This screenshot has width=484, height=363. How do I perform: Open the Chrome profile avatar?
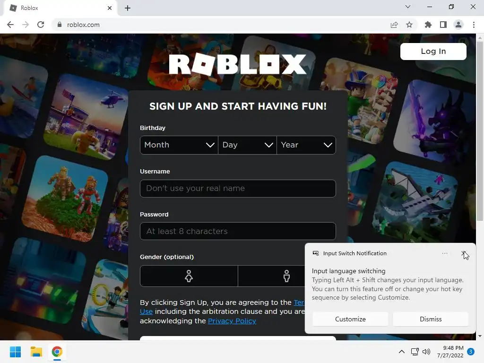point(458,25)
